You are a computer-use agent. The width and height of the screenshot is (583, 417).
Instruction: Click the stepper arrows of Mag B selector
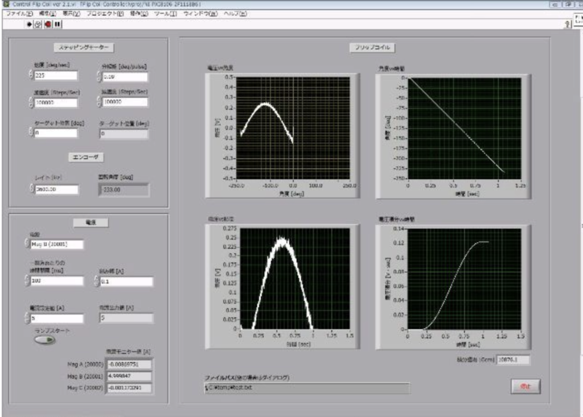(27, 243)
